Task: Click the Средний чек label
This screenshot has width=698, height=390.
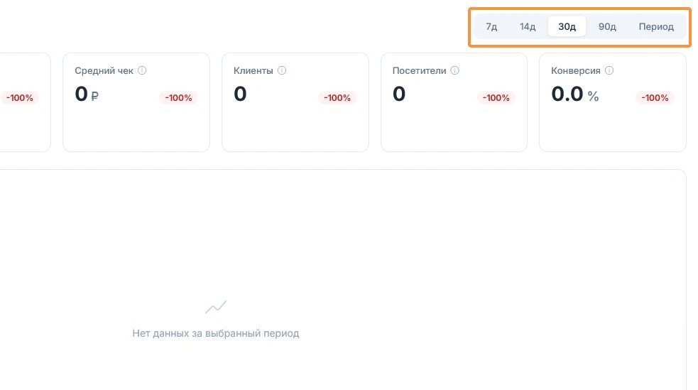Action: point(104,71)
